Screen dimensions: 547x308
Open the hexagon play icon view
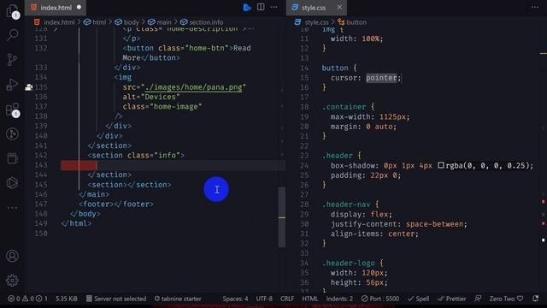(x=12, y=183)
